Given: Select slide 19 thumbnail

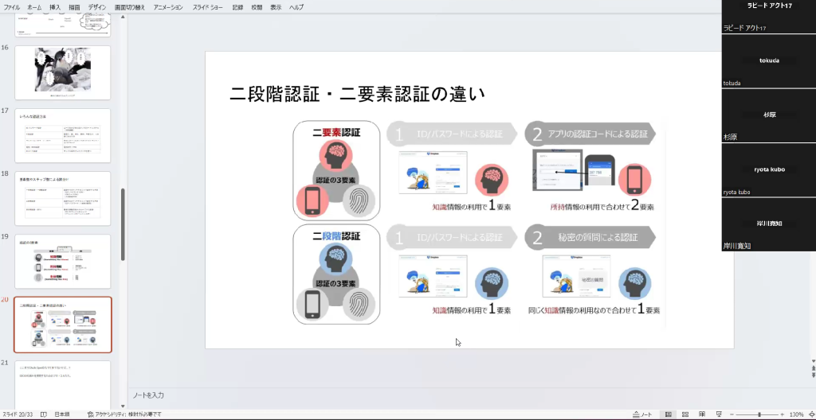Looking at the screenshot, I should pos(63,261).
